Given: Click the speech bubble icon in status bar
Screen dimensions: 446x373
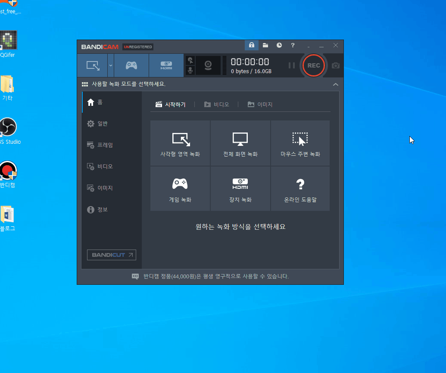Looking at the screenshot, I should point(135,276).
